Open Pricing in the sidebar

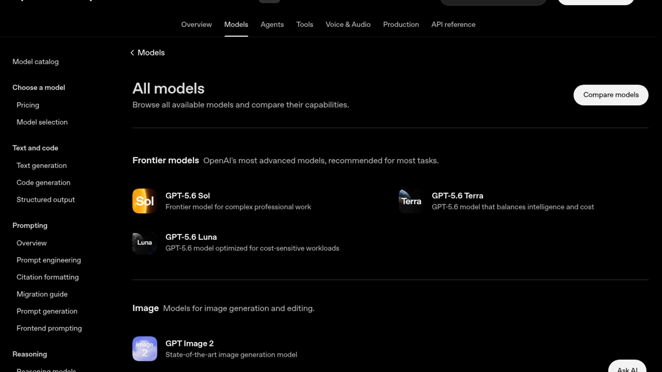point(28,105)
